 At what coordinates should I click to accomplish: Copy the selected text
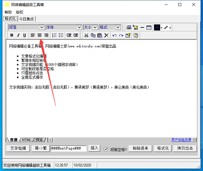(x=93, y=35)
